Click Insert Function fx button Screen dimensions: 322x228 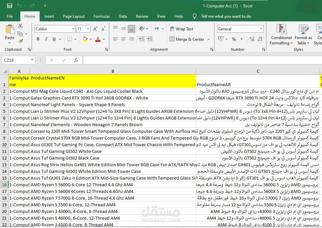(x=76, y=60)
